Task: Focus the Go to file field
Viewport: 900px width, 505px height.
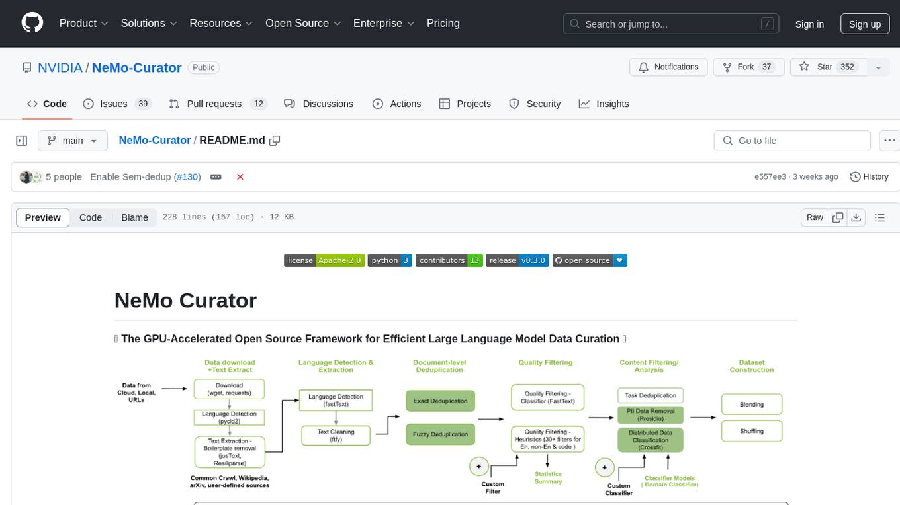Action: pyautogui.click(x=792, y=141)
